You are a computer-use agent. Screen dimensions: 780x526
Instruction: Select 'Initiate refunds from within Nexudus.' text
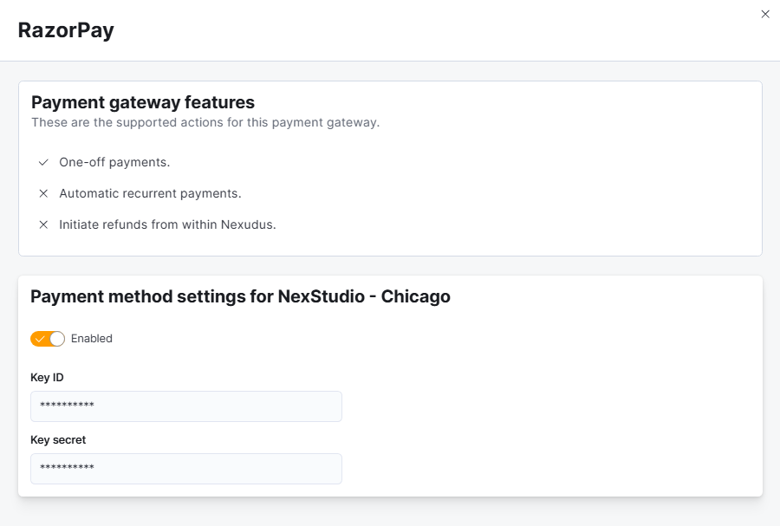[167, 224]
